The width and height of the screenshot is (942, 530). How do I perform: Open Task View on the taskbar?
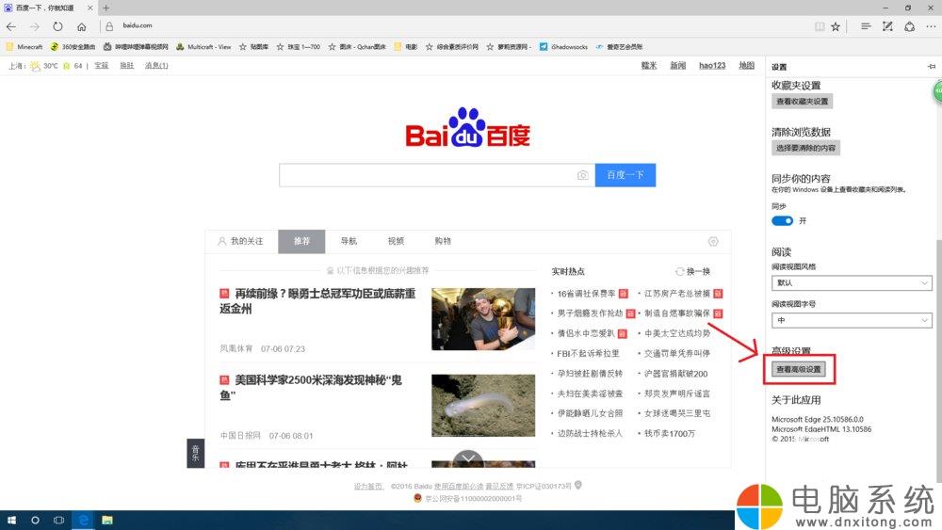(58, 521)
